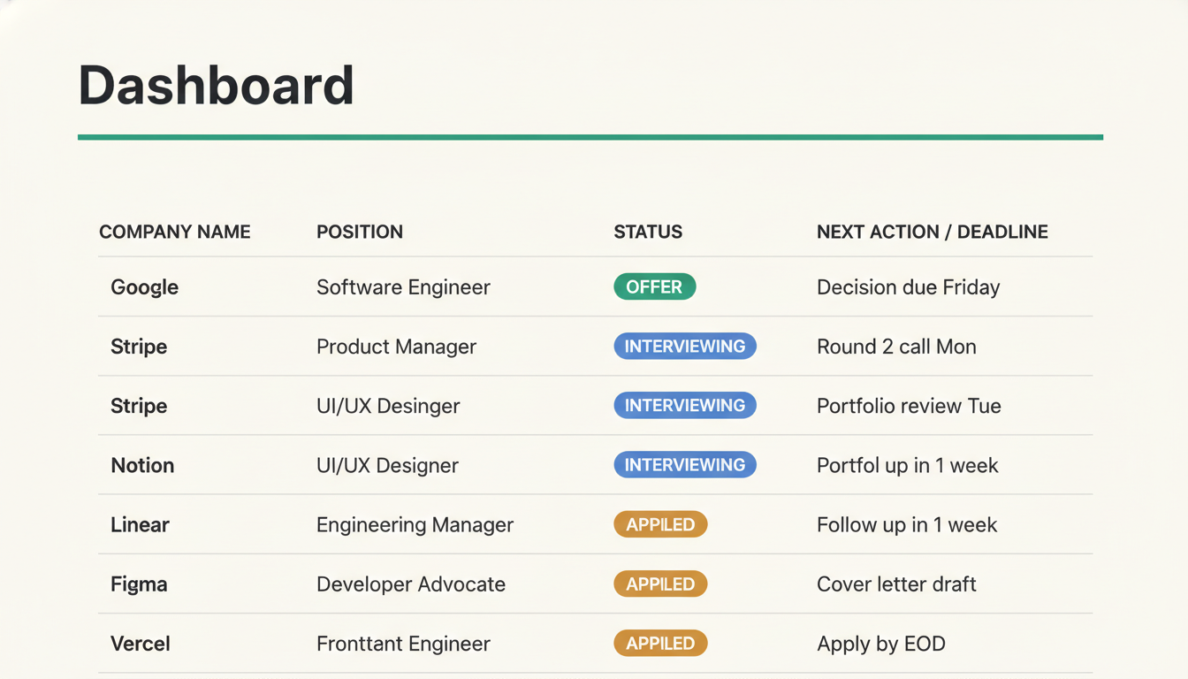Select the Google company name cell
Viewport: 1188px width, 679px height.
pyautogui.click(x=144, y=286)
